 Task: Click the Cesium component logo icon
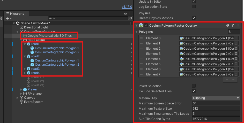coord(141,25)
